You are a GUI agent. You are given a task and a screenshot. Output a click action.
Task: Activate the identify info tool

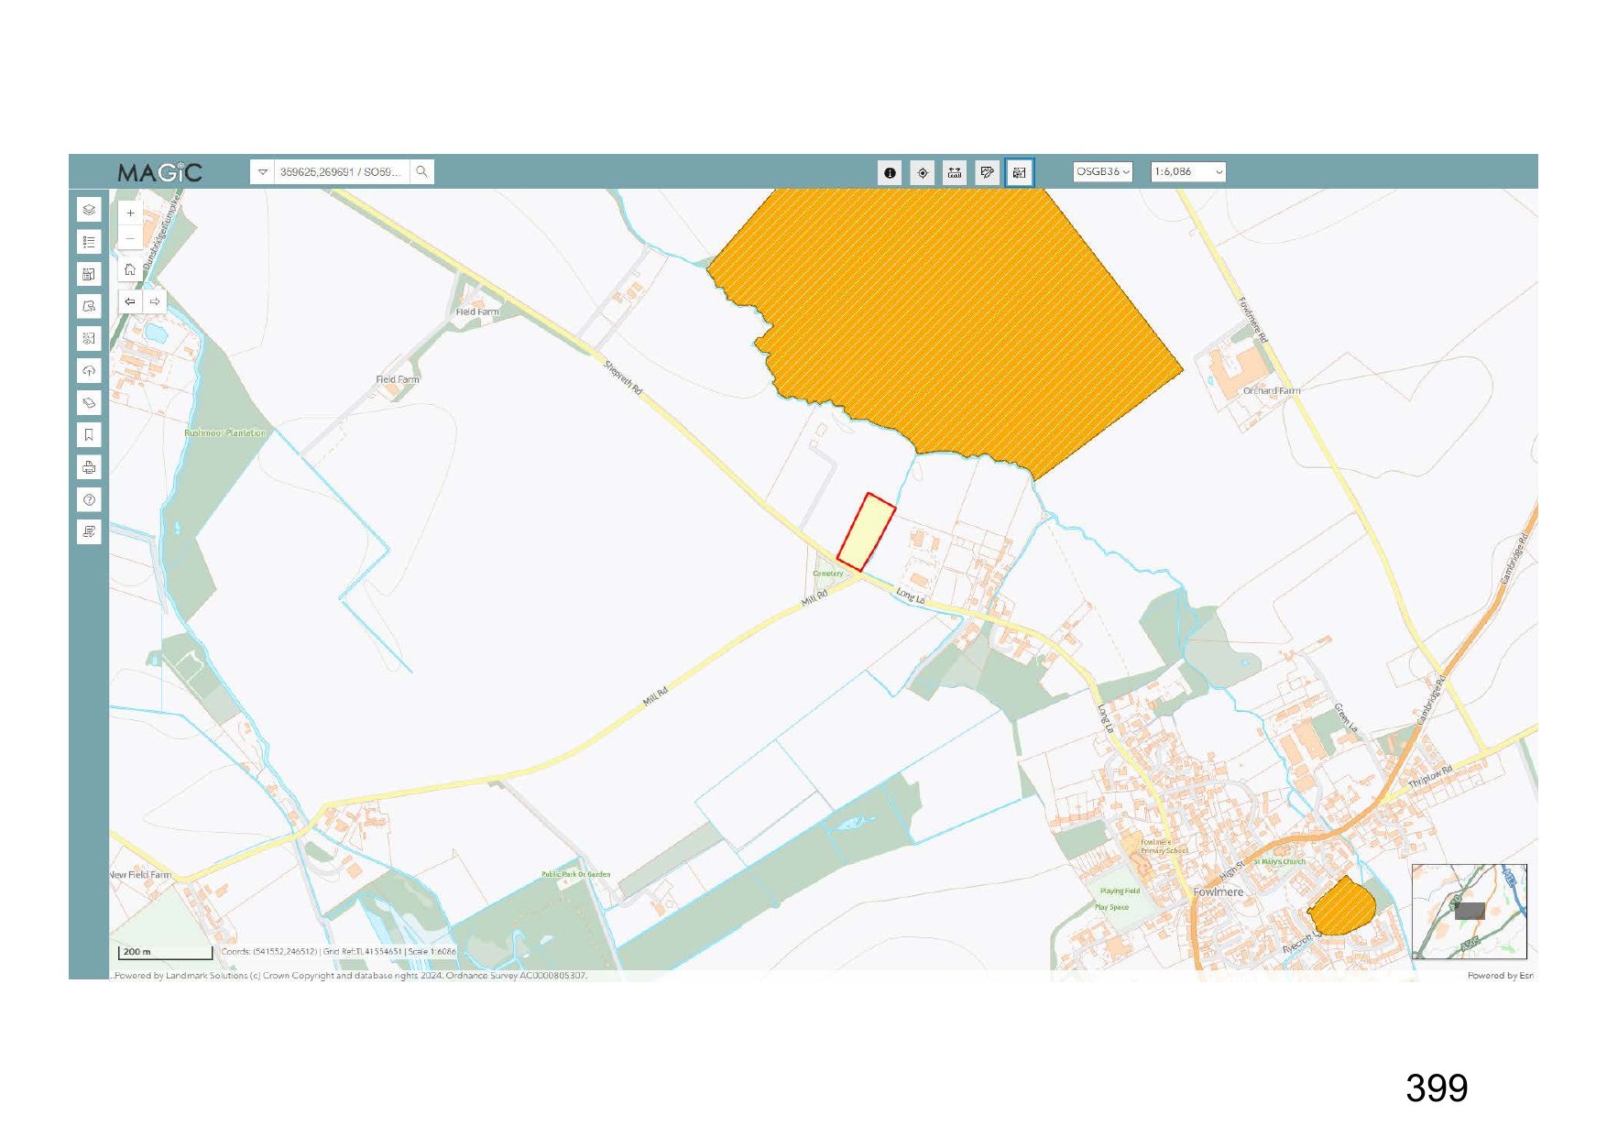tap(890, 172)
